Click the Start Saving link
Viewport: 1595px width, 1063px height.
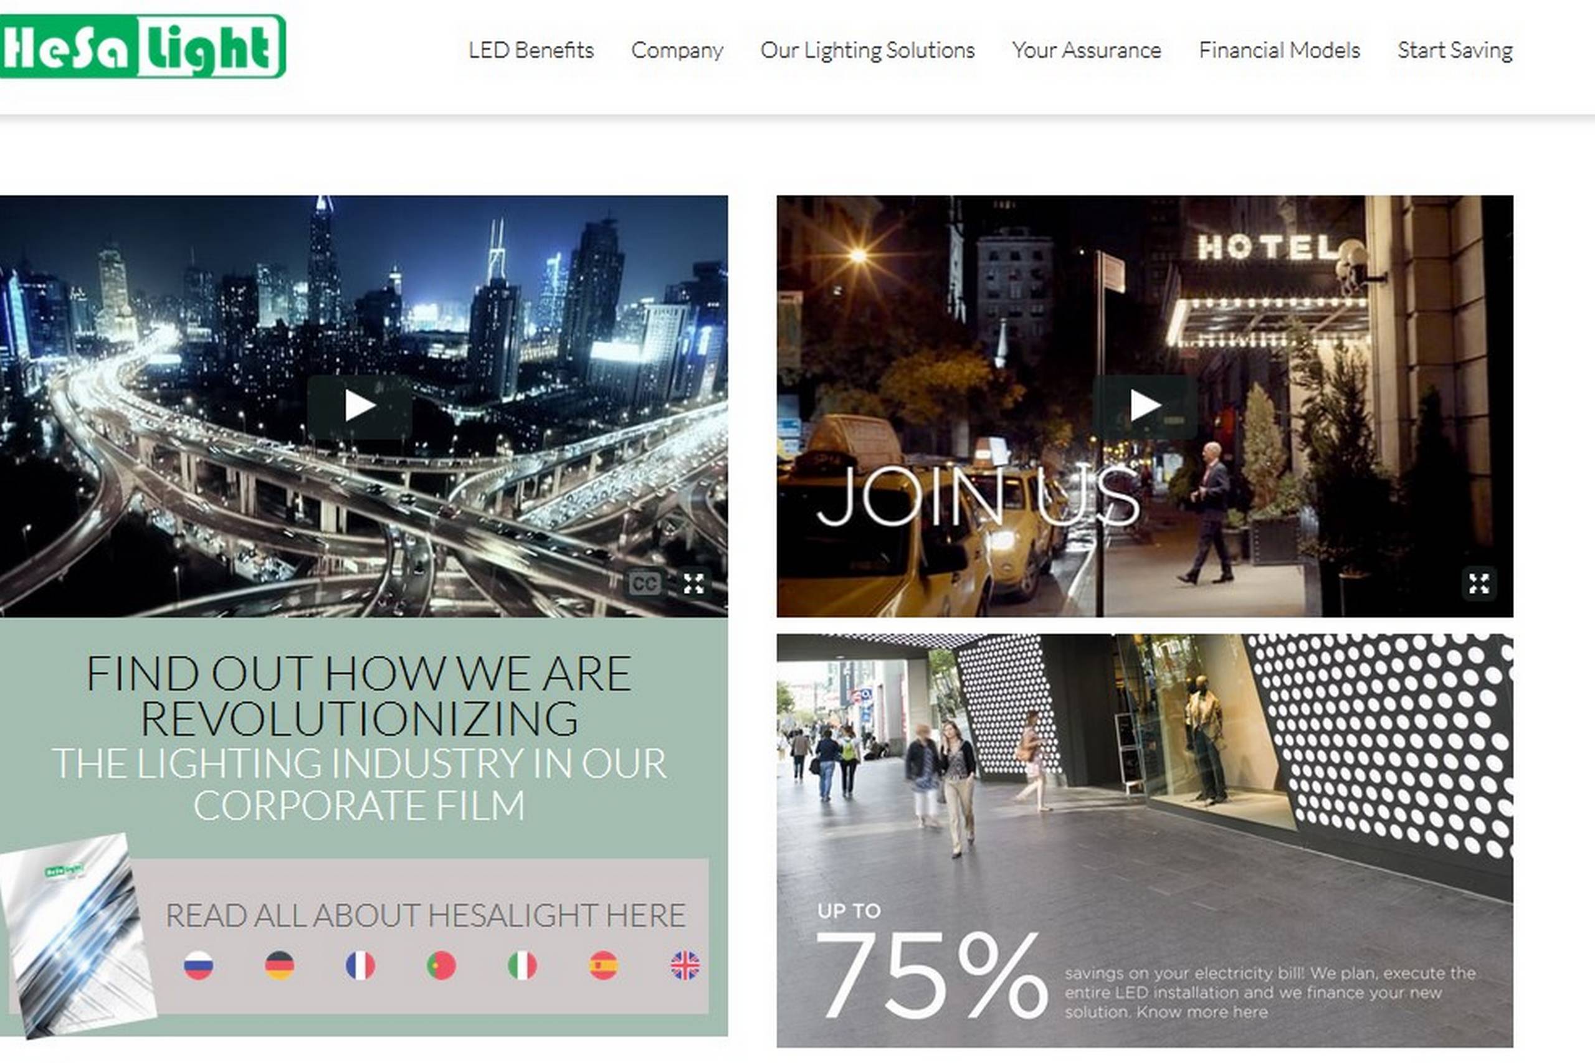pos(1455,50)
